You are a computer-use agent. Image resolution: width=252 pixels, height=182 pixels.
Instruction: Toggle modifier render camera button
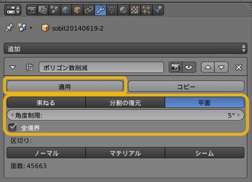175,68
